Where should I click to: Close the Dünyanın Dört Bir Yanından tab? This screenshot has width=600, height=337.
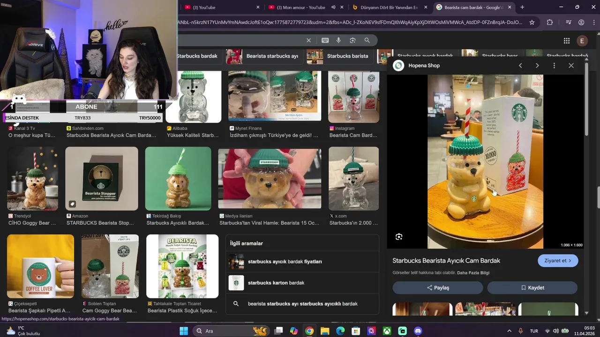[x=426, y=7]
